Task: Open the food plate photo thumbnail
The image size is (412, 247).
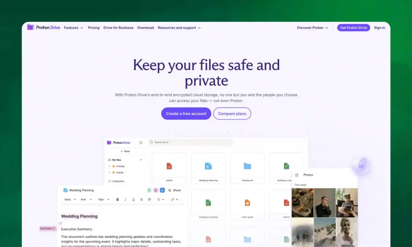Action: pos(303,203)
